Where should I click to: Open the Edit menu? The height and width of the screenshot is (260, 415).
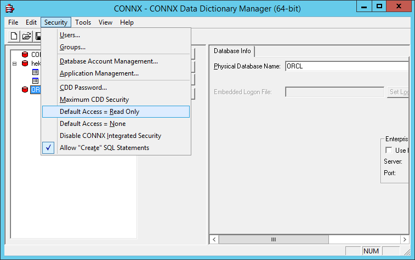click(31, 22)
